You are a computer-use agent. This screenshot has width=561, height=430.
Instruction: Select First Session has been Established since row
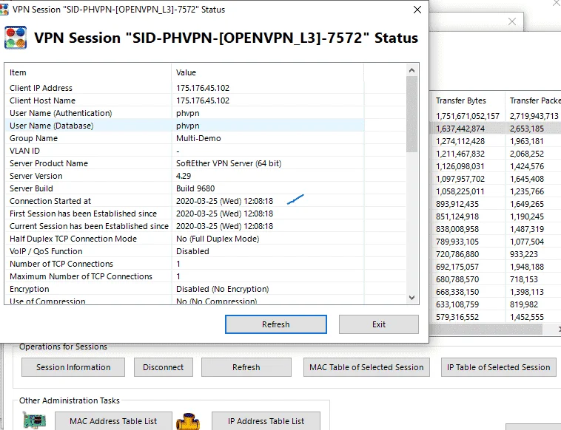184,214
